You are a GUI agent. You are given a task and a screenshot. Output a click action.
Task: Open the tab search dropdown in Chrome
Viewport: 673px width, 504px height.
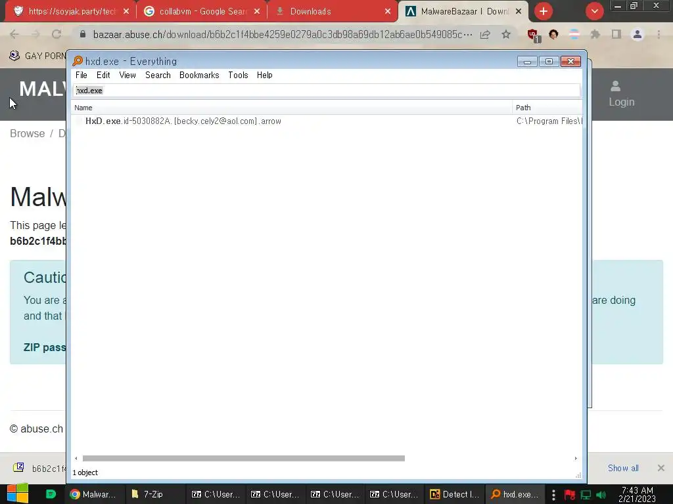coord(594,12)
